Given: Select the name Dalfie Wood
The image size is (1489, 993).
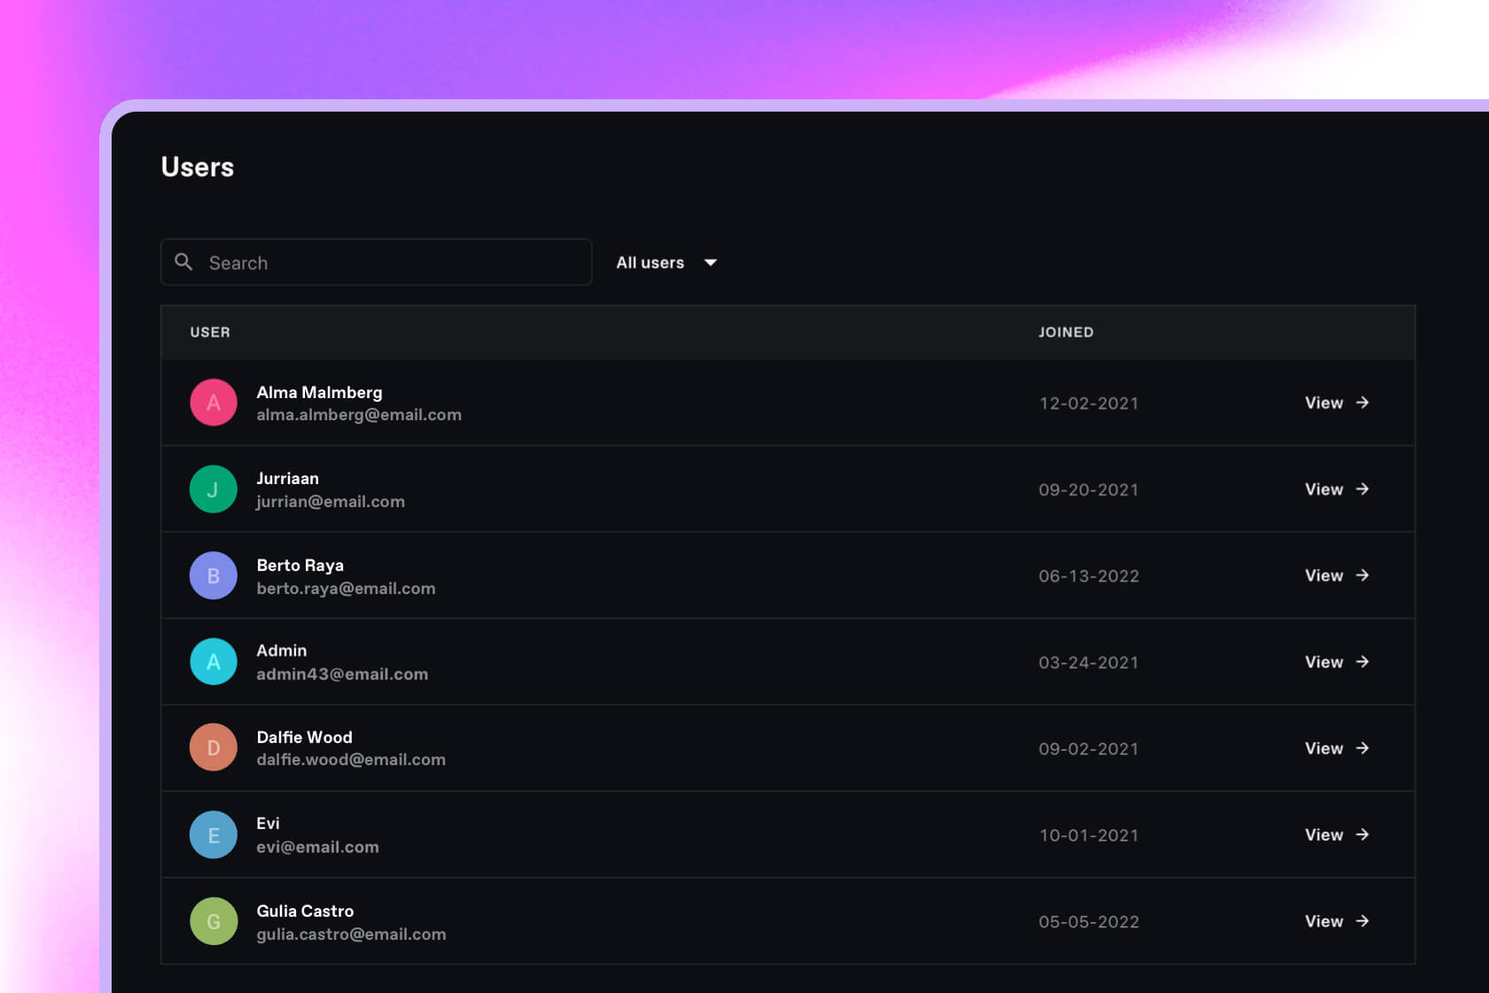Looking at the screenshot, I should tap(304, 738).
